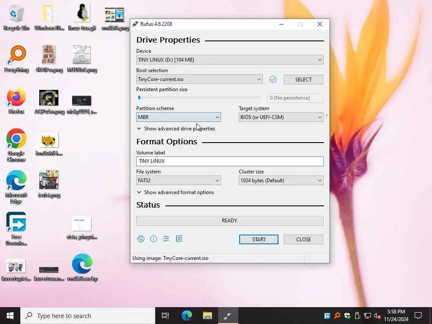Click Rufus icon in the taskbar
432x324 pixels.
pyautogui.click(x=228, y=316)
